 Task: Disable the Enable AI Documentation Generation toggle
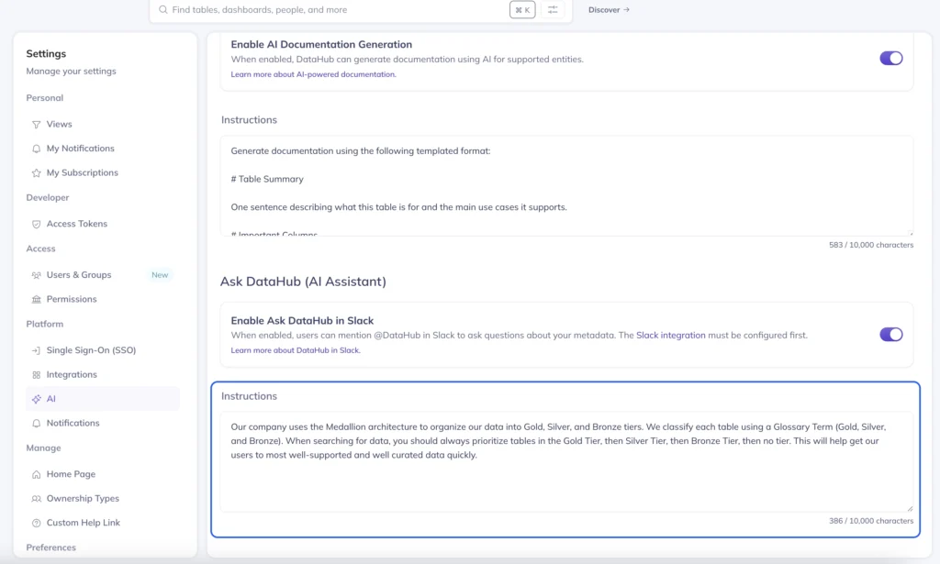tap(890, 58)
